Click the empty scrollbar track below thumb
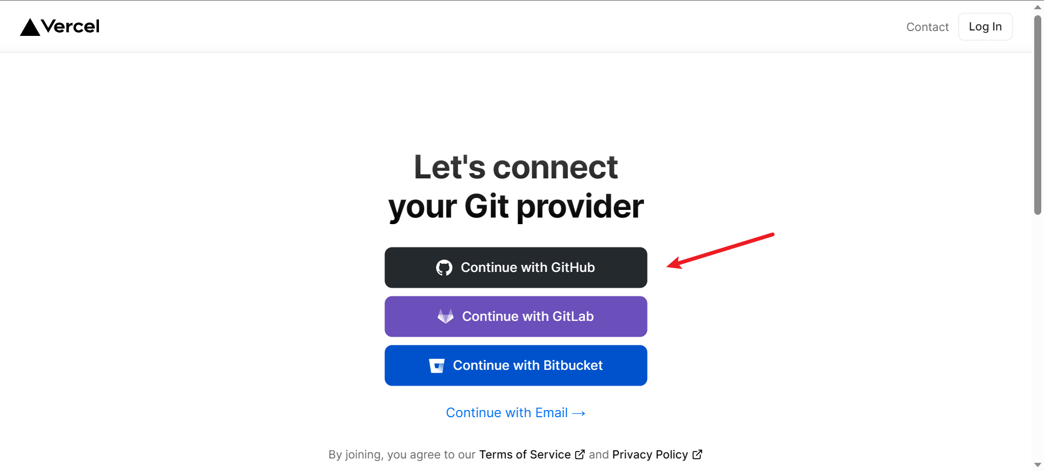Image resolution: width=1044 pixels, height=471 pixels. pos(1037,337)
